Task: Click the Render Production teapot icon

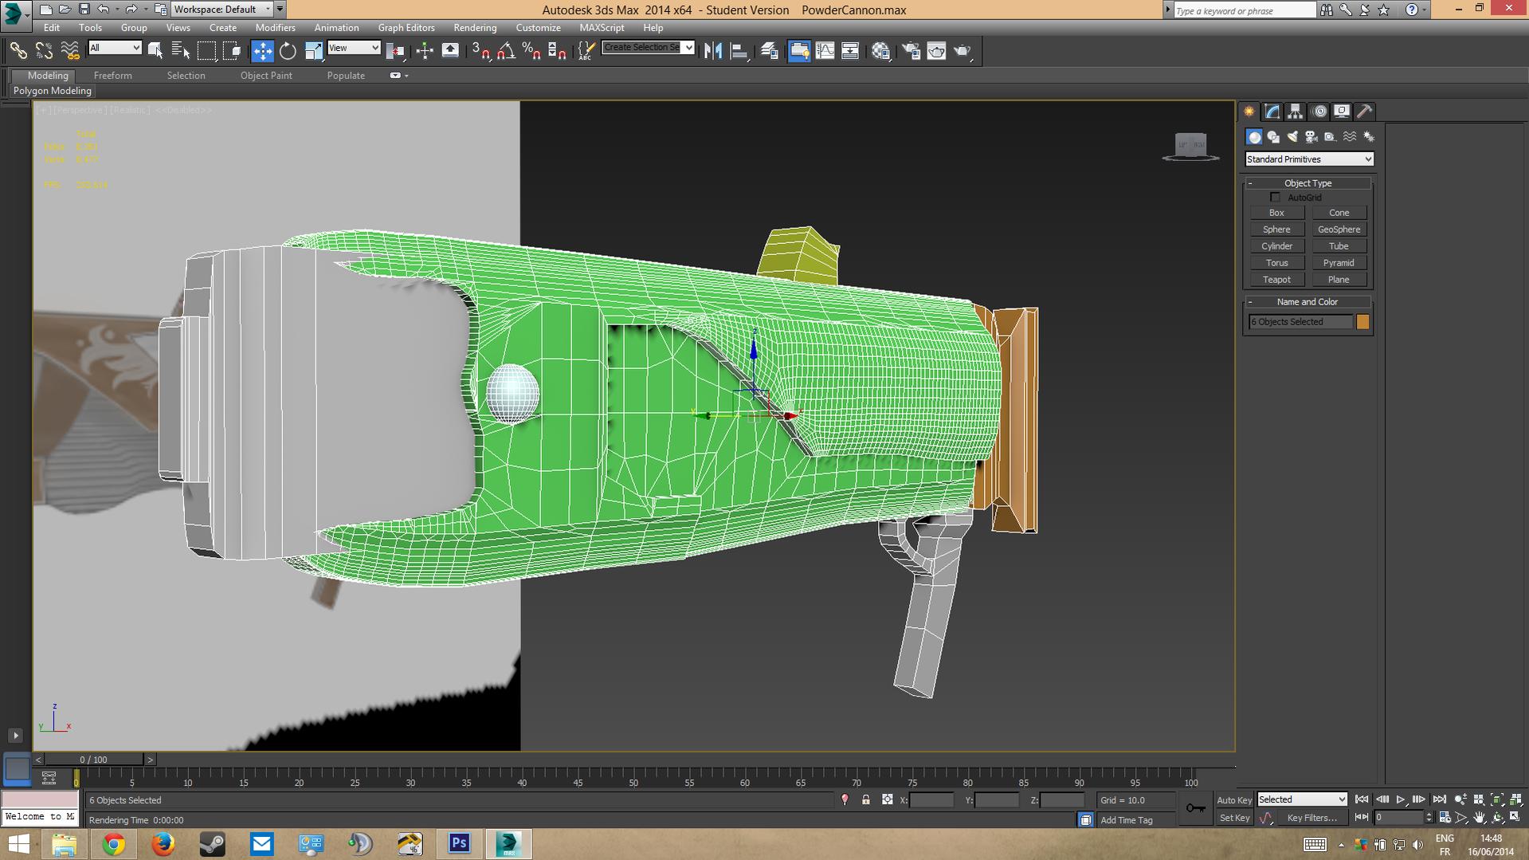Action: [962, 51]
